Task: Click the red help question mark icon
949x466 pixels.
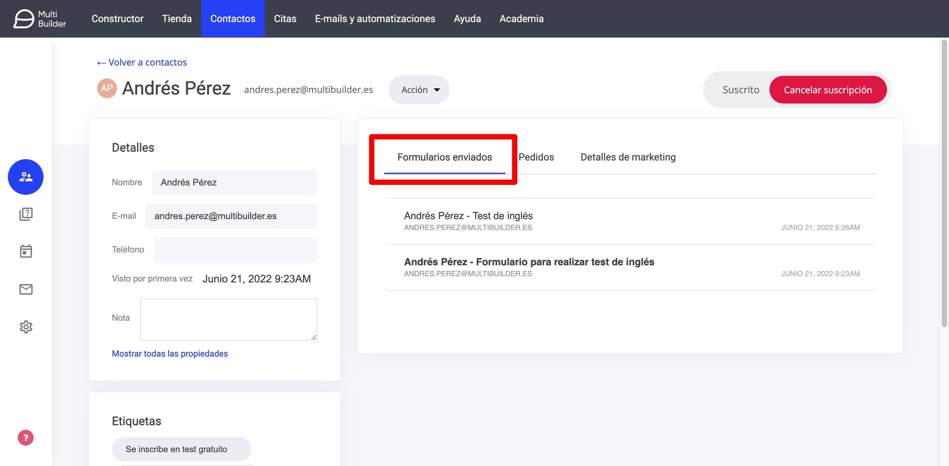Action: 26,438
